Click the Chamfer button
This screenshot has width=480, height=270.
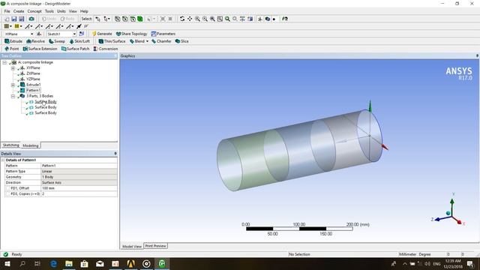(162, 41)
